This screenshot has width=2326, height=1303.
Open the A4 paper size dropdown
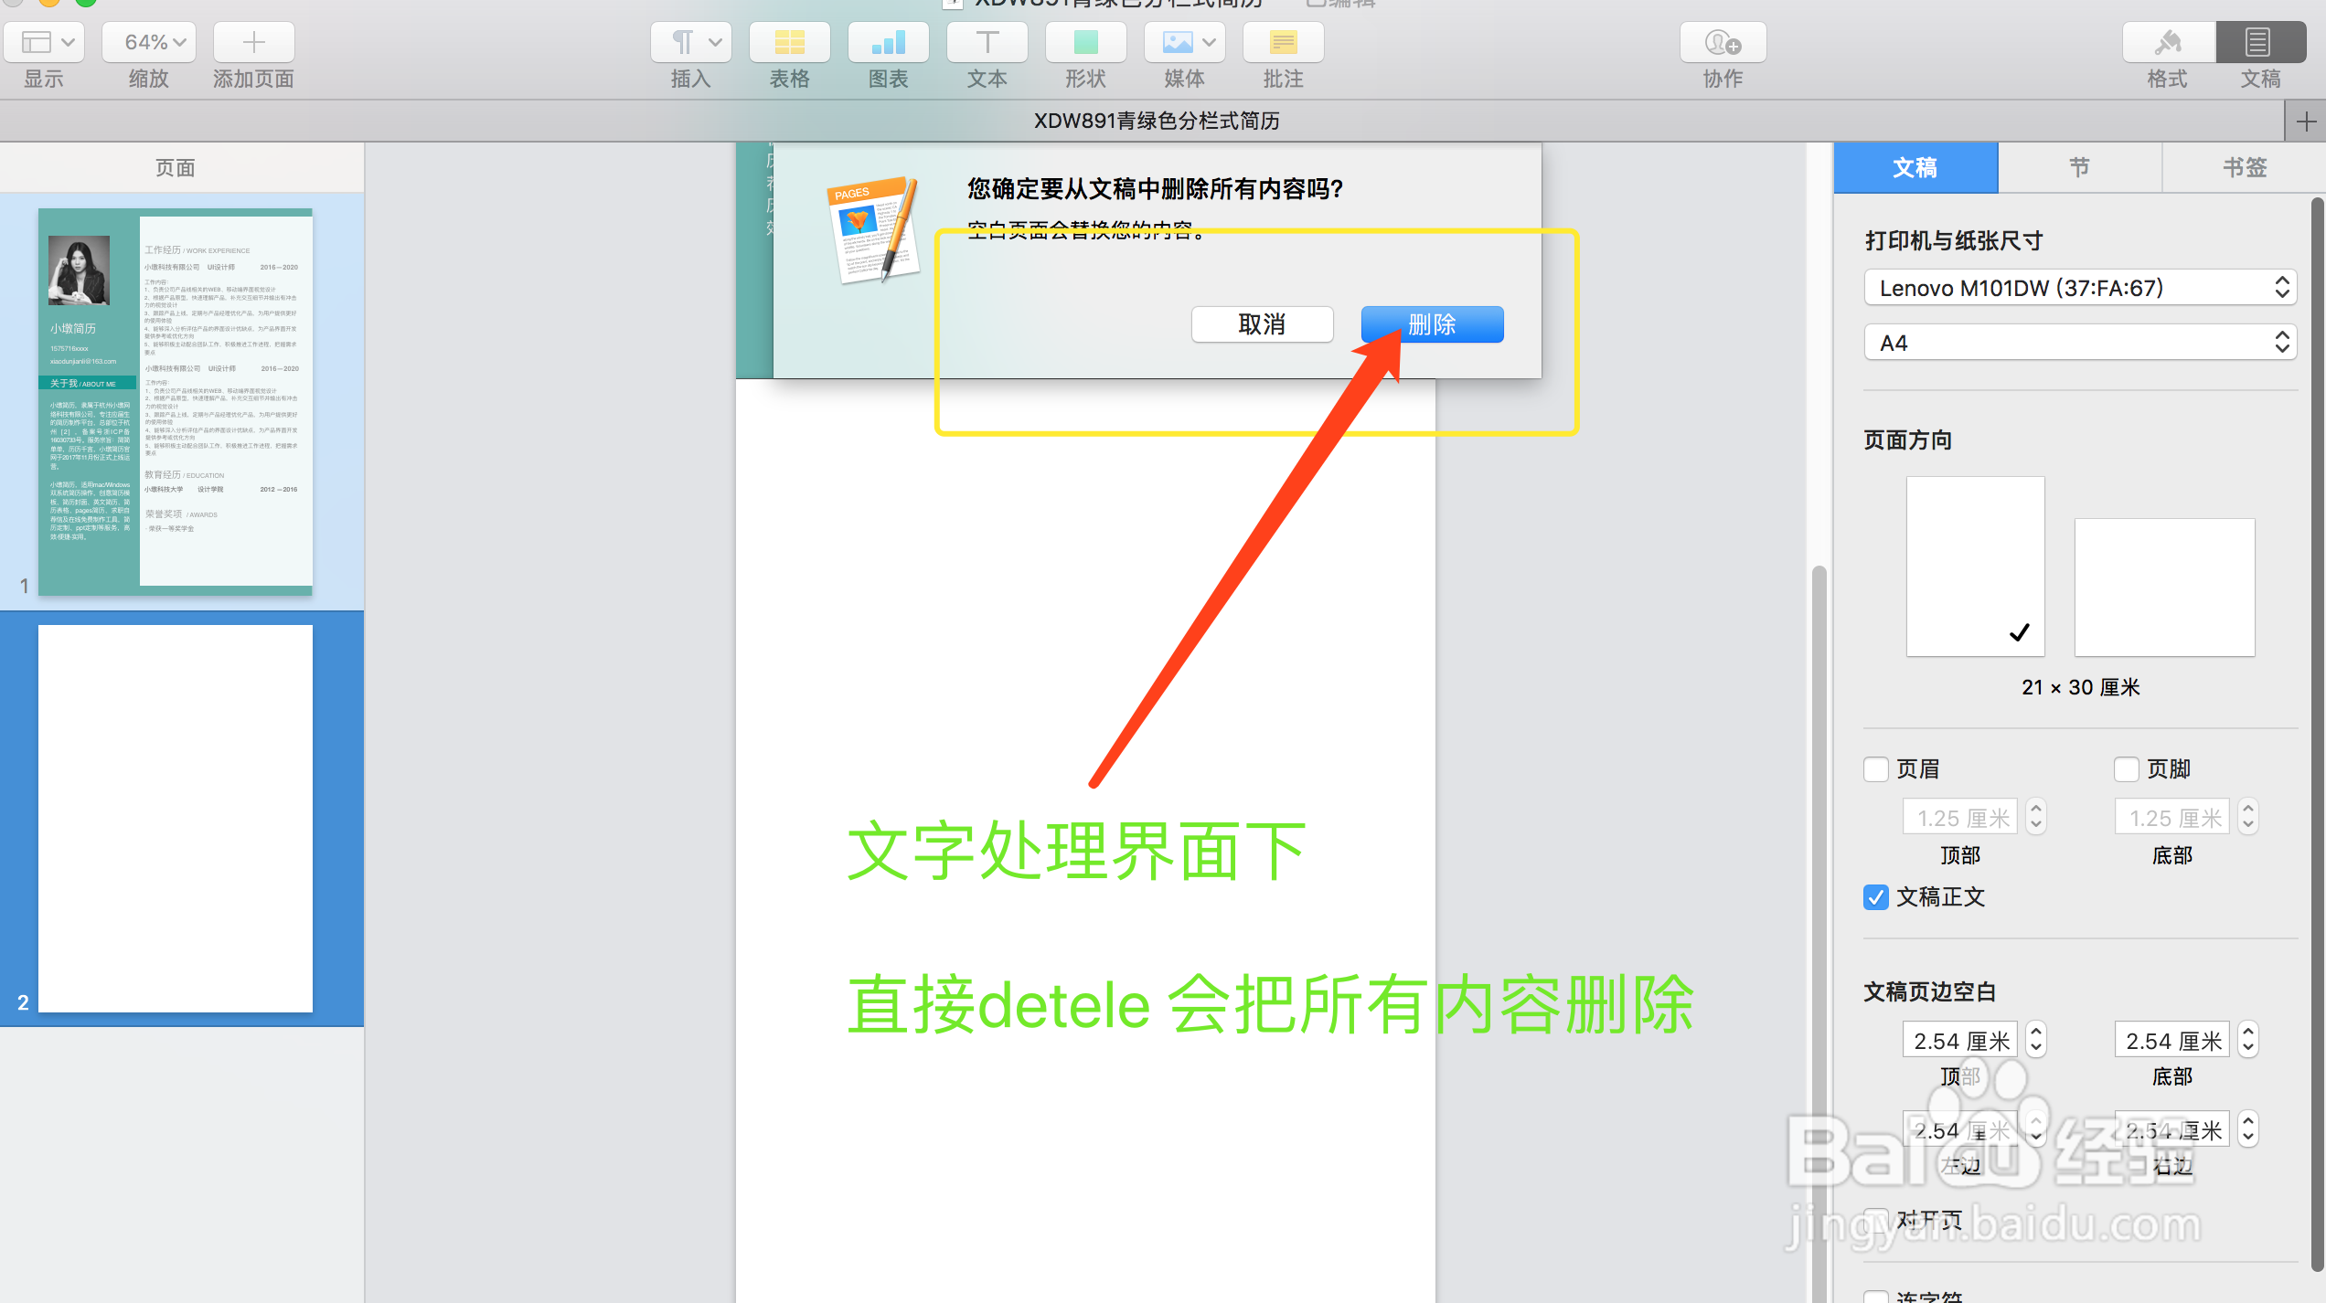click(x=2079, y=342)
